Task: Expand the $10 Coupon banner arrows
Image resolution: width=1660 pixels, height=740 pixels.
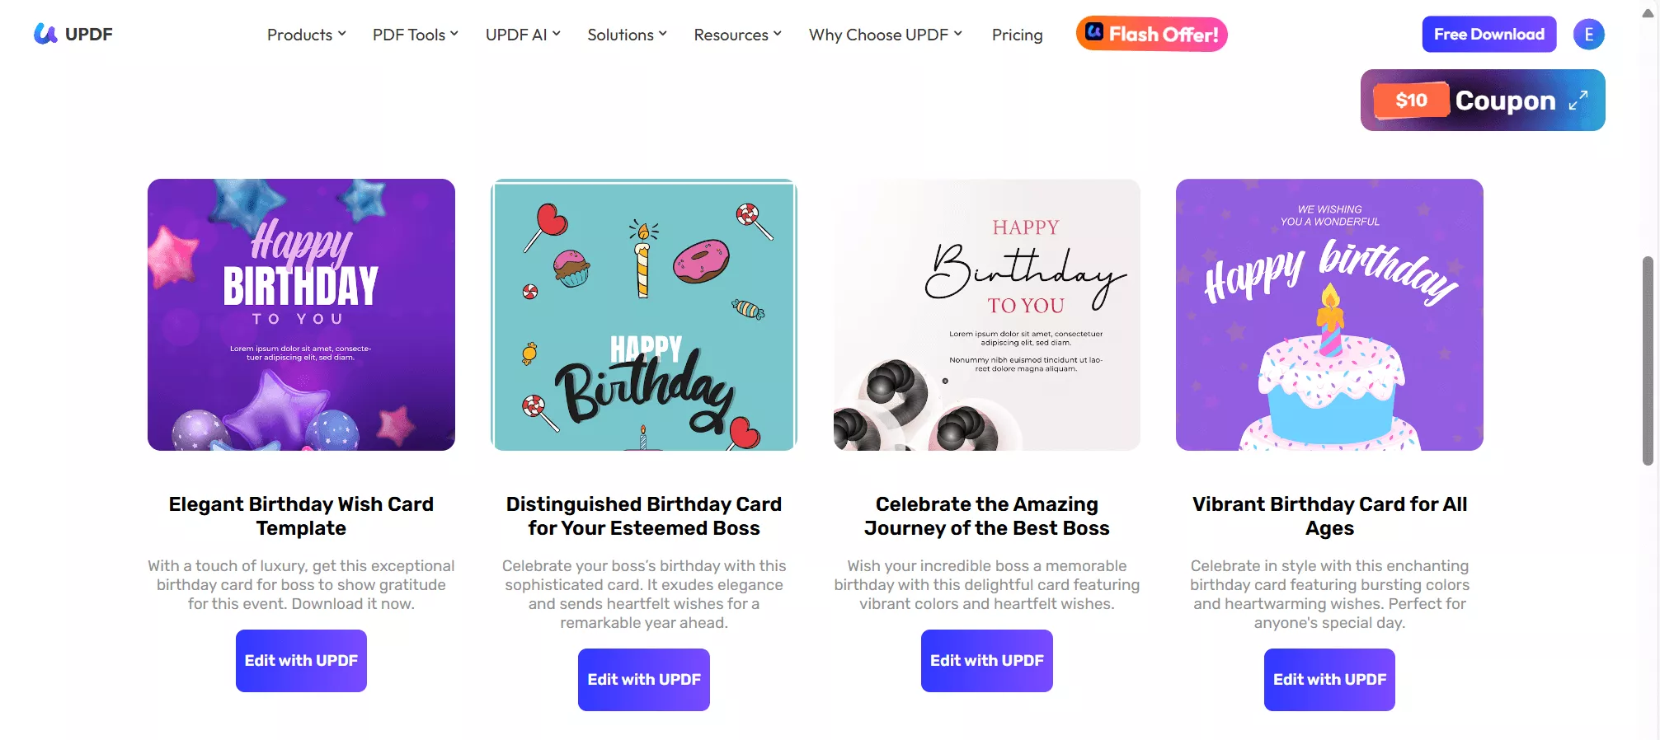Action: click(1578, 101)
